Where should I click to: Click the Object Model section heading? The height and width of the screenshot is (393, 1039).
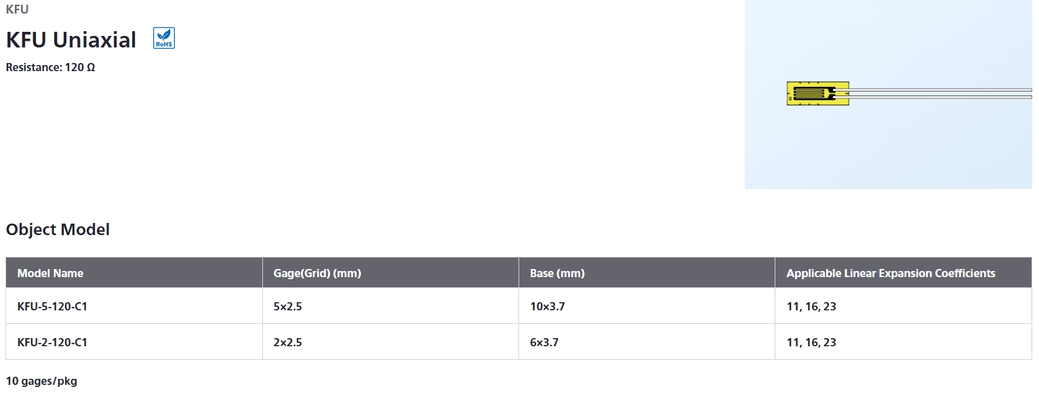pos(58,229)
